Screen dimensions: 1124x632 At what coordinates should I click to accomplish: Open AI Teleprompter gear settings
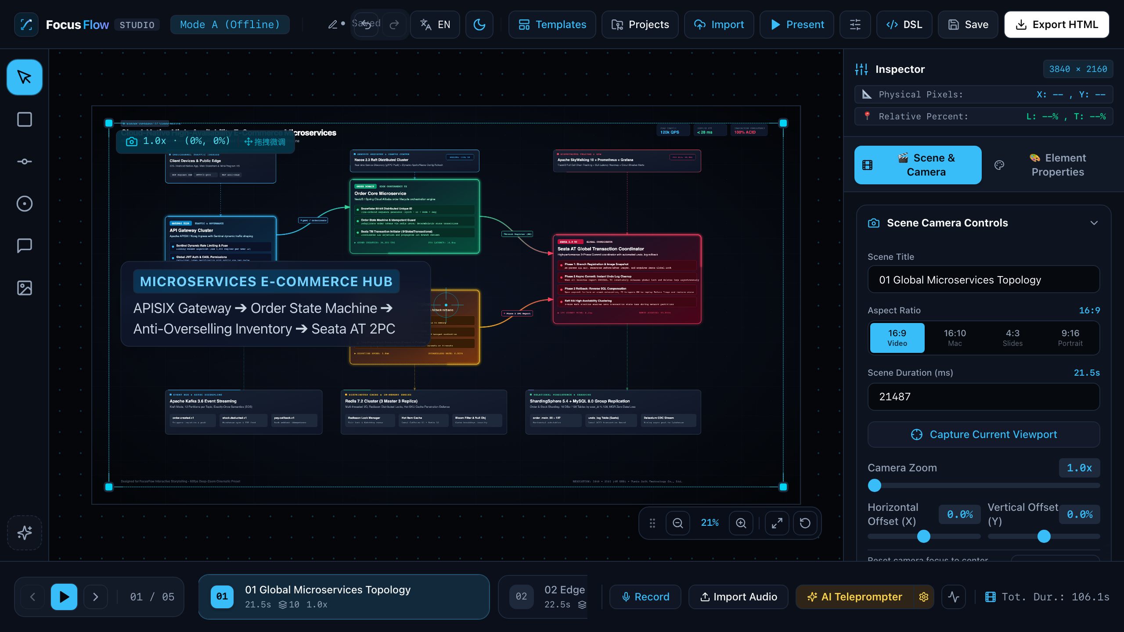tap(924, 597)
